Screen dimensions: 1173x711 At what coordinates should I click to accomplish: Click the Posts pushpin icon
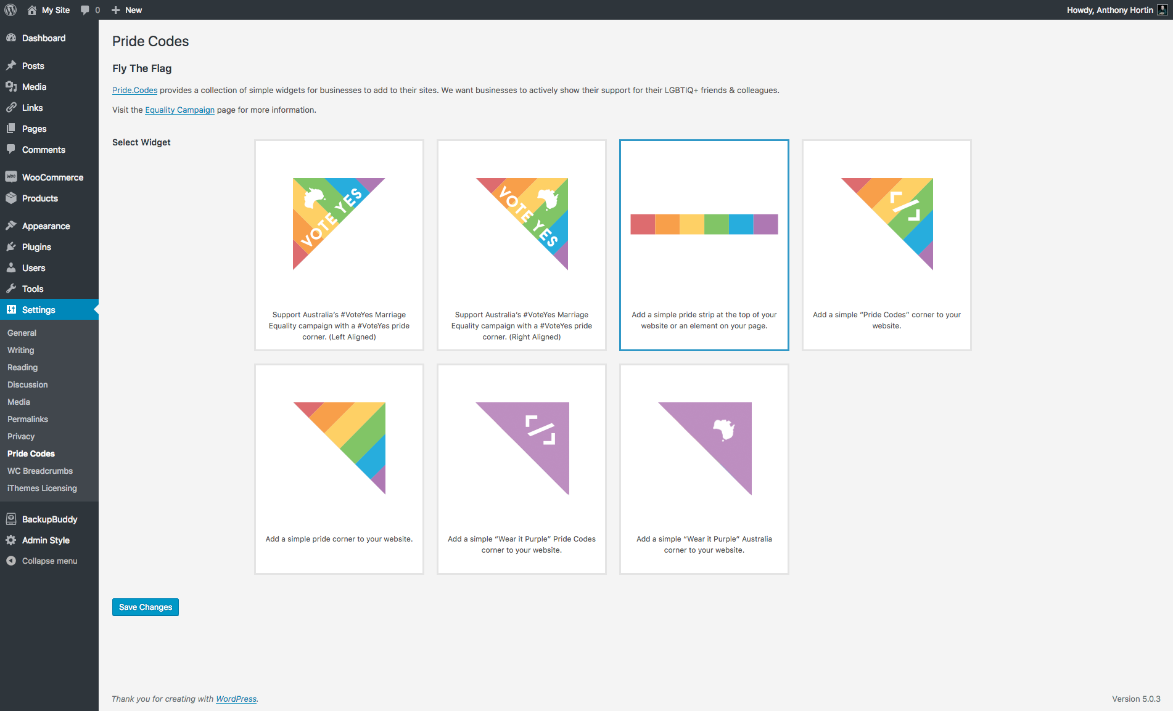11,65
